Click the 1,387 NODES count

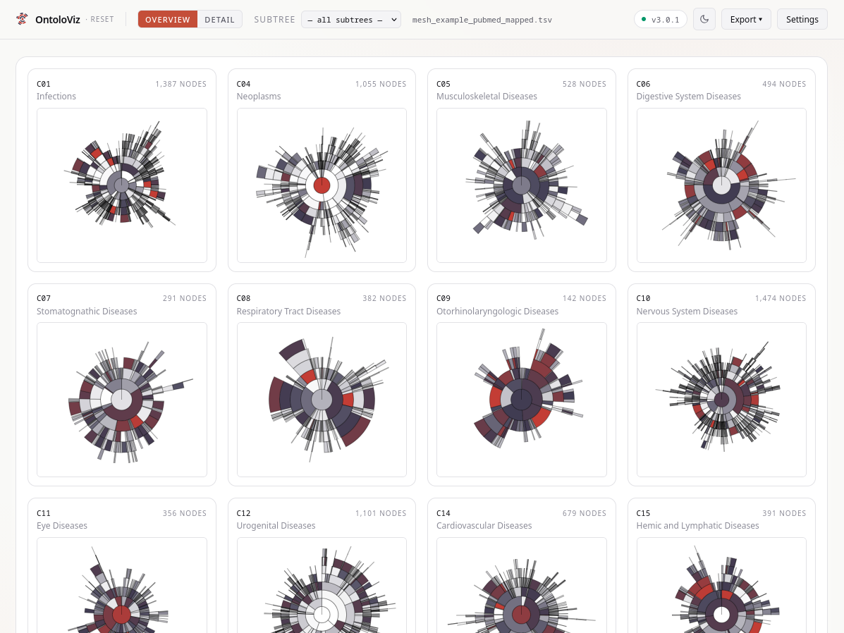coord(181,84)
